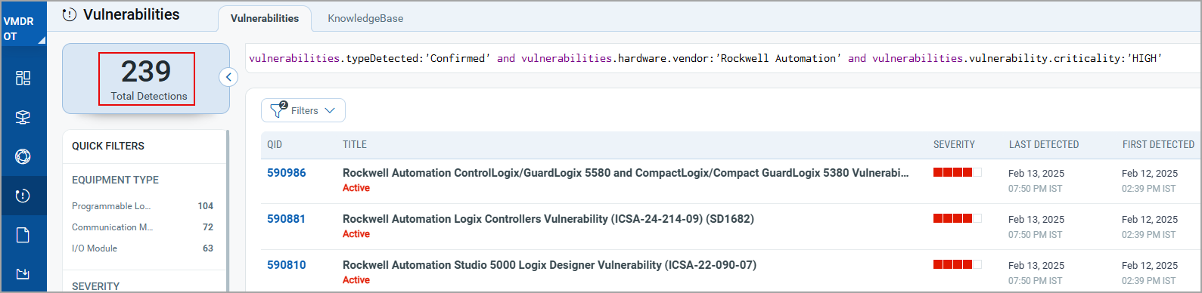This screenshot has width=1202, height=293.
Task: Click the 239 Total Detections count
Action: (147, 79)
